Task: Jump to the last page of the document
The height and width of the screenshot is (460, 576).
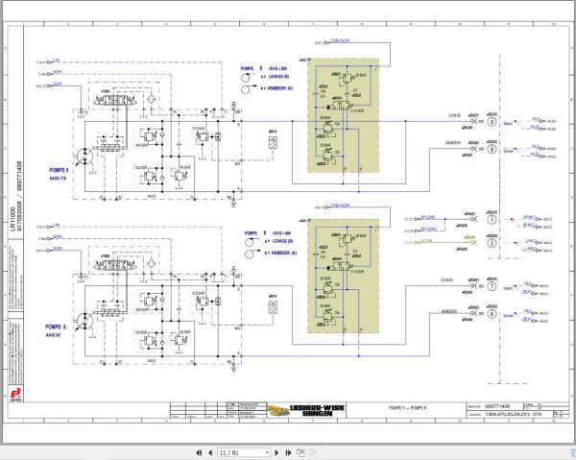Action: click(288, 452)
